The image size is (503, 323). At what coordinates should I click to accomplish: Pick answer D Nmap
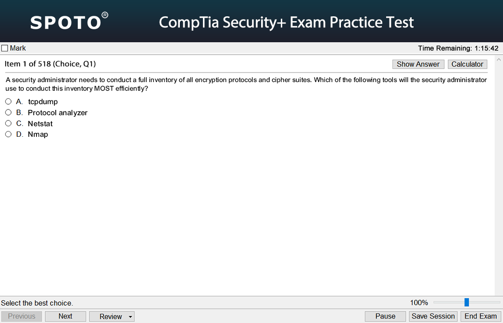[8, 134]
